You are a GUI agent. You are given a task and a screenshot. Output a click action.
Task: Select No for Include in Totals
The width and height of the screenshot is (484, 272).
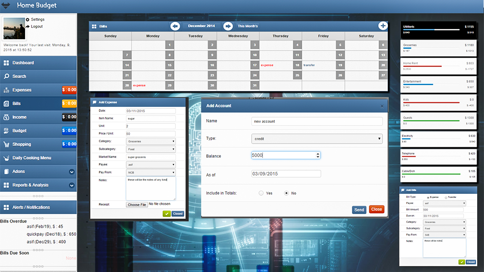286,193
